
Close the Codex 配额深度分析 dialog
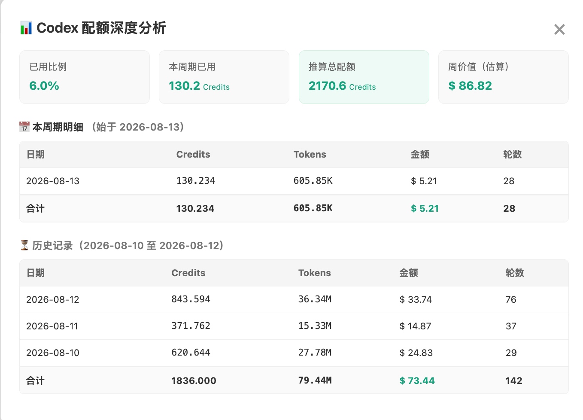[x=559, y=29]
